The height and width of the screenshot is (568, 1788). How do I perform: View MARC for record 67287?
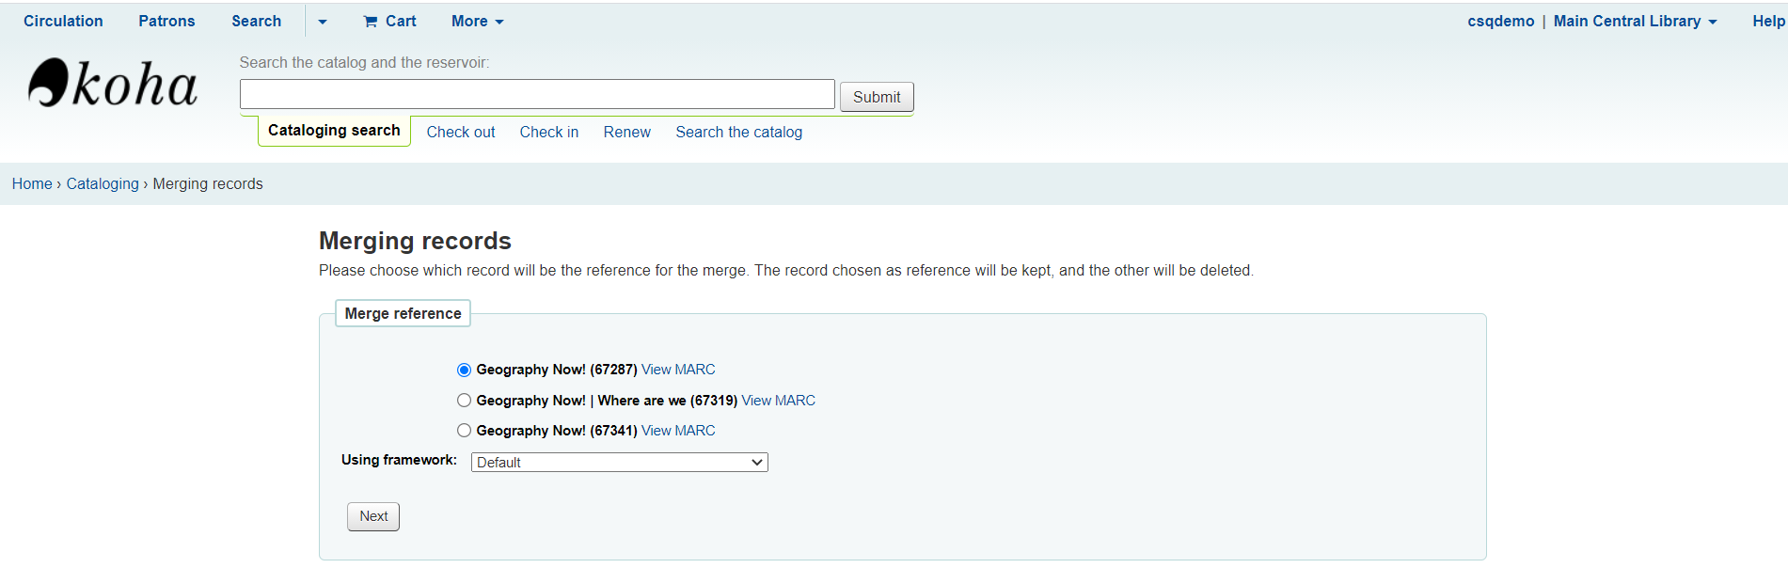point(678,370)
